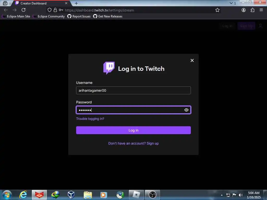Screen dimensions: 267x200
Task: Switch to OBS Studio in the taskbar
Action: (152, 195)
